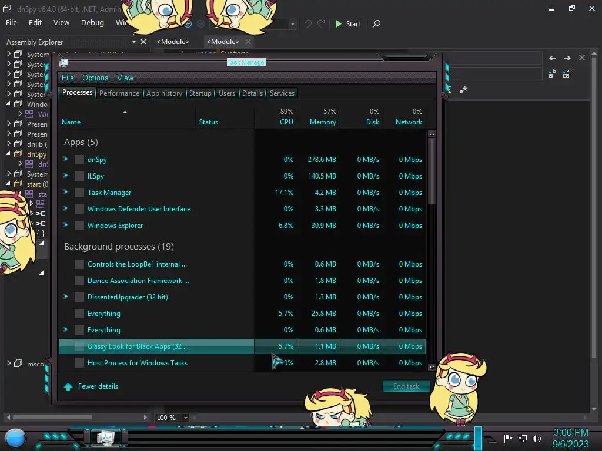
Task: Open dnSpy's Debug menu
Action: 92,23
